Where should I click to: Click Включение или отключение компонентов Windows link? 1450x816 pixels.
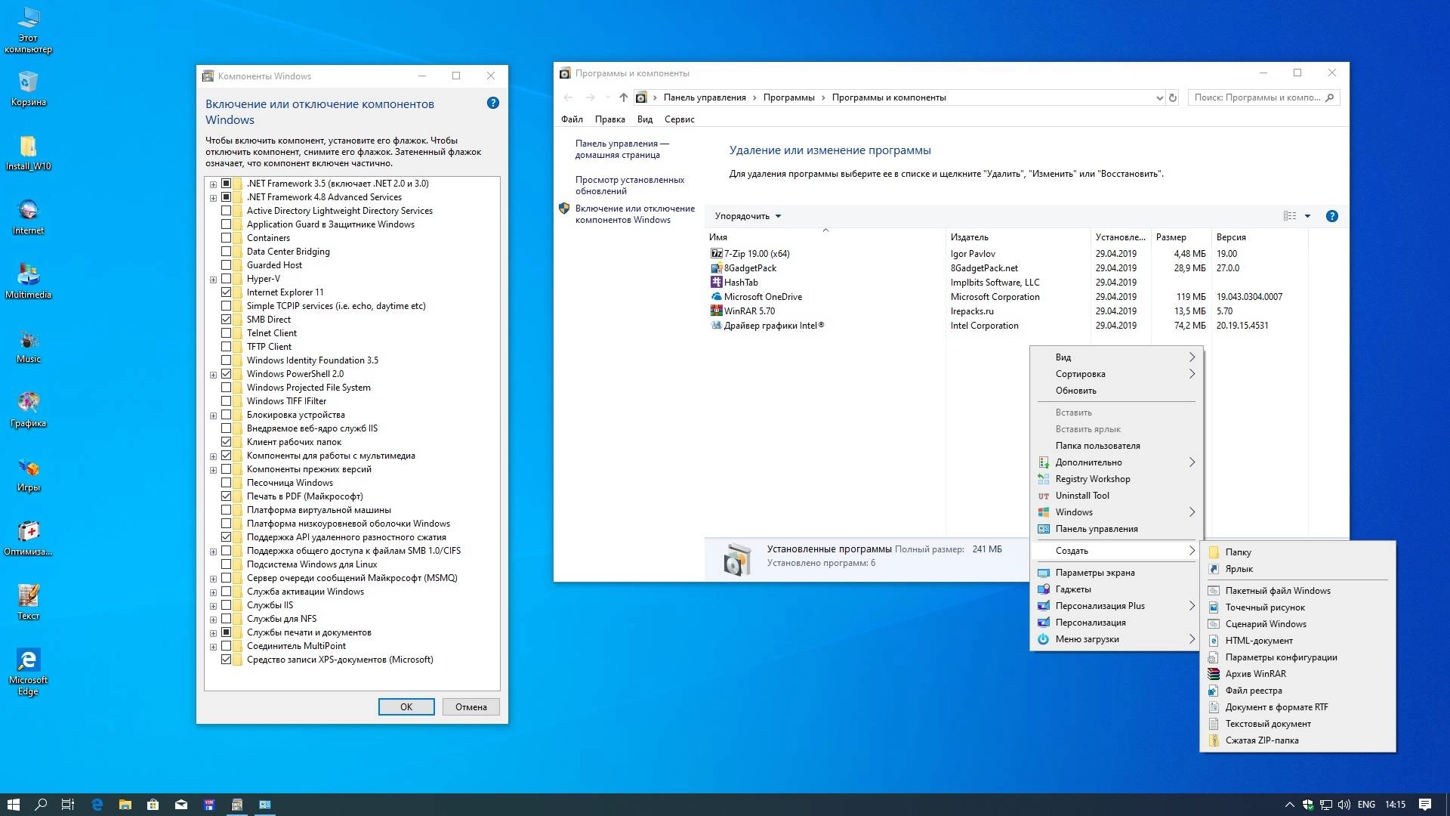pos(634,214)
